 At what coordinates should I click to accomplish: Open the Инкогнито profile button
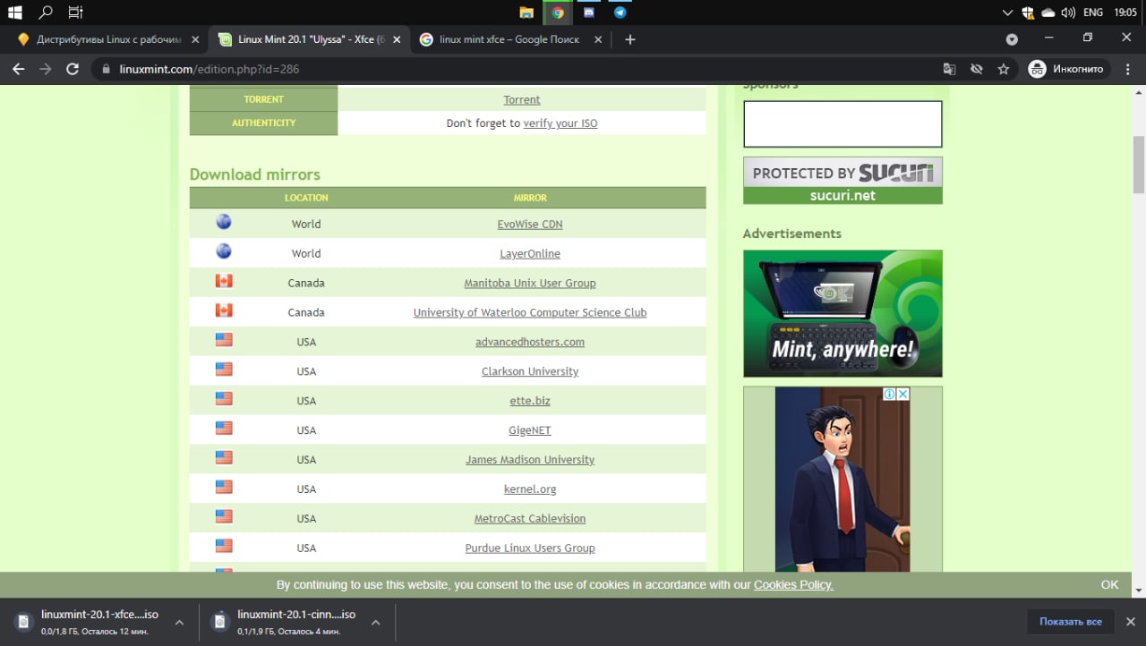pos(1066,69)
